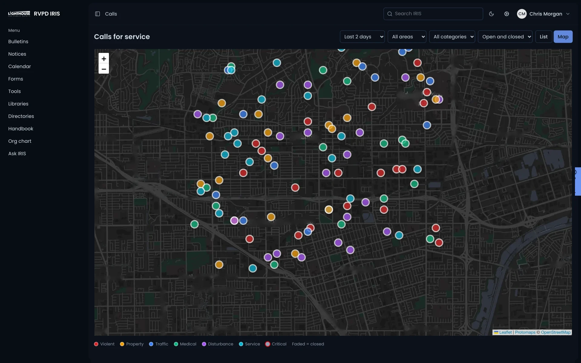
Task: Open the Last 2 days dropdown
Action: pyautogui.click(x=362, y=37)
